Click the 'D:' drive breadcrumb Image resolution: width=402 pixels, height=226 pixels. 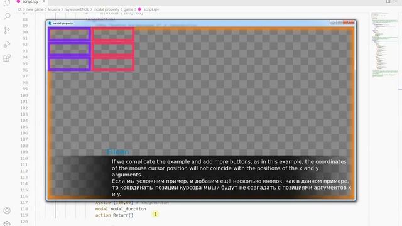click(x=20, y=9)
